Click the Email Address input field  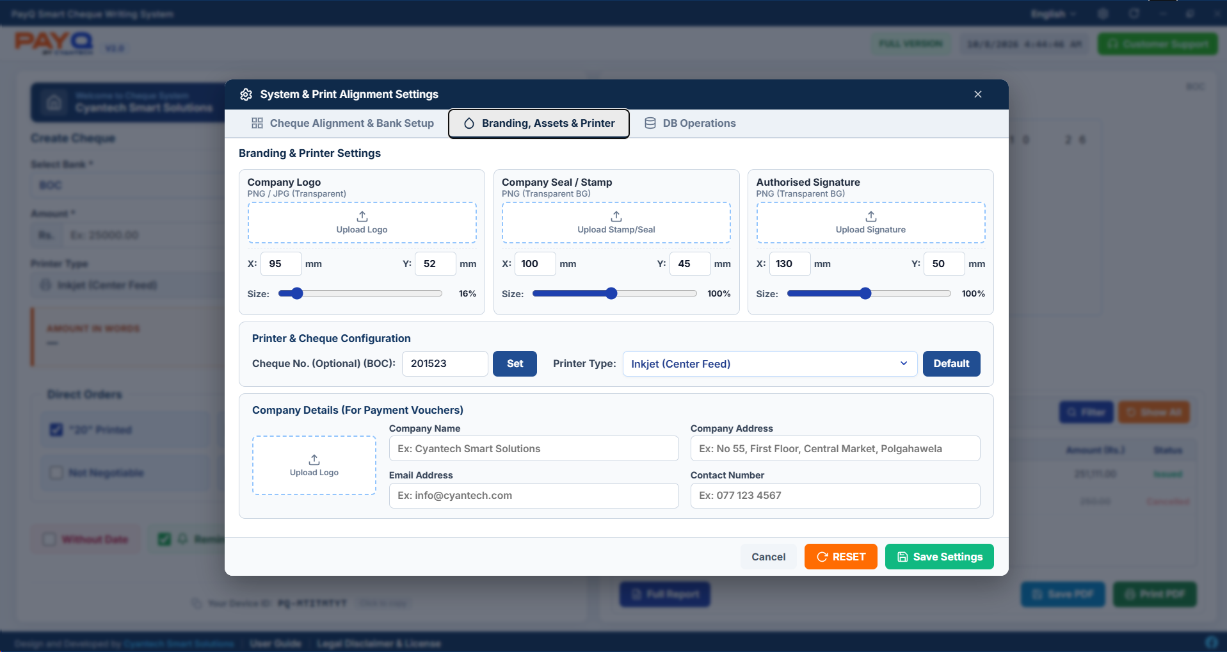[534, 496]
